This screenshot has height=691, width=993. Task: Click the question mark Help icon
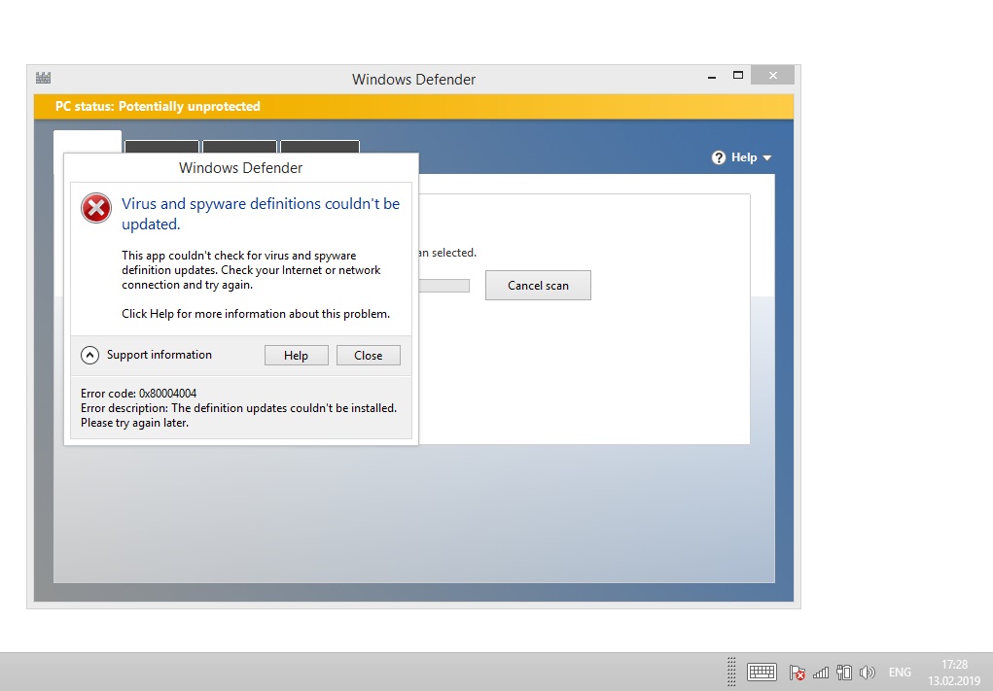[718, 157]
